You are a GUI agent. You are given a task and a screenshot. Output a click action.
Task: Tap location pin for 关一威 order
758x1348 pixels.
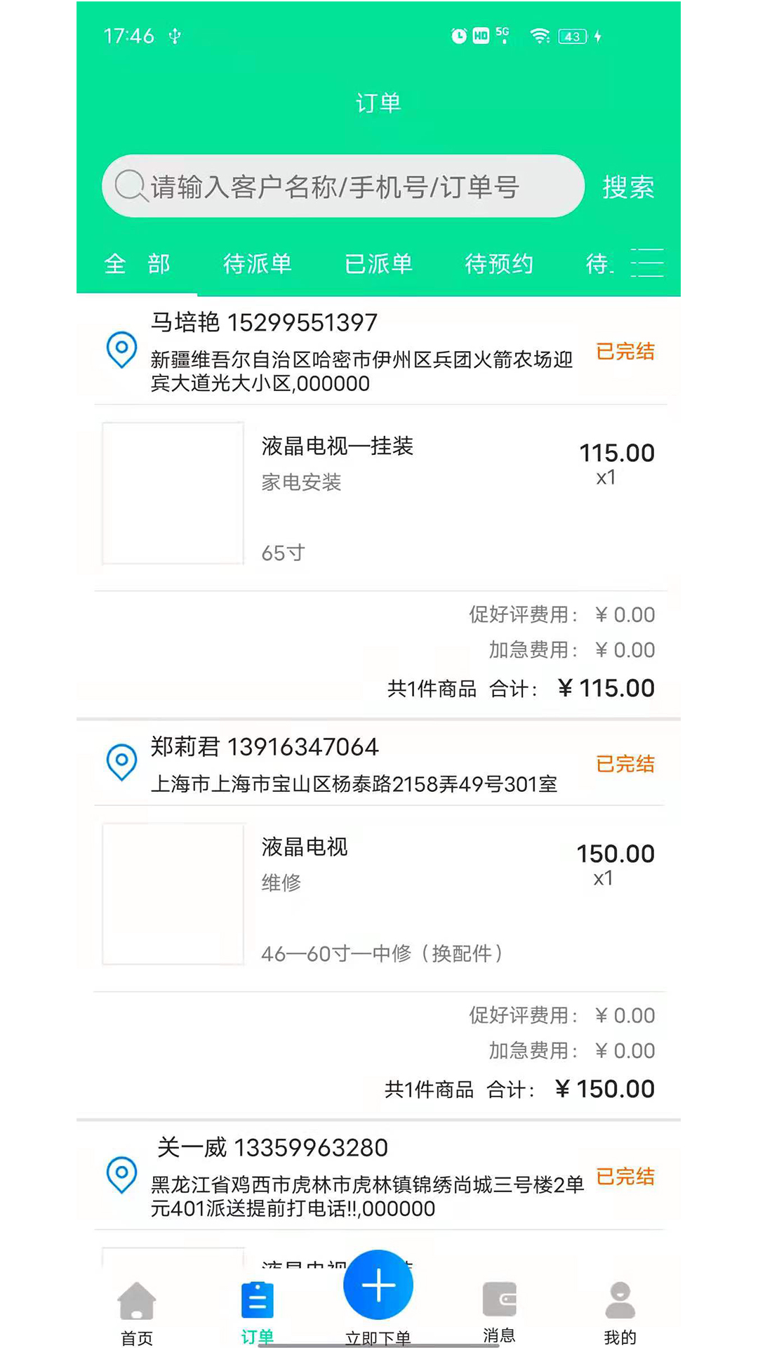pyautogui.click(x=121, y=1175)
